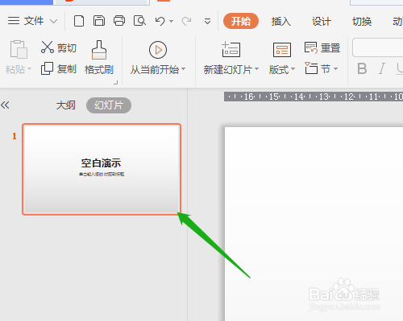Switch panel to the 幻灯片 thumbnail view

point(109,105)
